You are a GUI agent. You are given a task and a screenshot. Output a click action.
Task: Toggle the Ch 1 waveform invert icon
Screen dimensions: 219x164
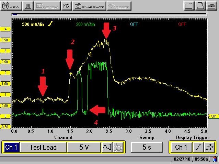tap(107, 148)
